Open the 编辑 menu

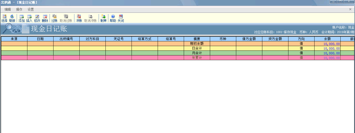click(x=8, y=9)
